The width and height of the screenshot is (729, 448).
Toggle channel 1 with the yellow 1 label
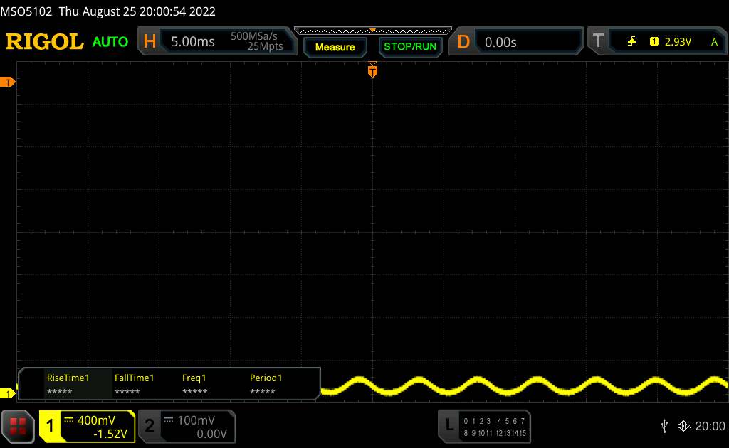[50, 426]
